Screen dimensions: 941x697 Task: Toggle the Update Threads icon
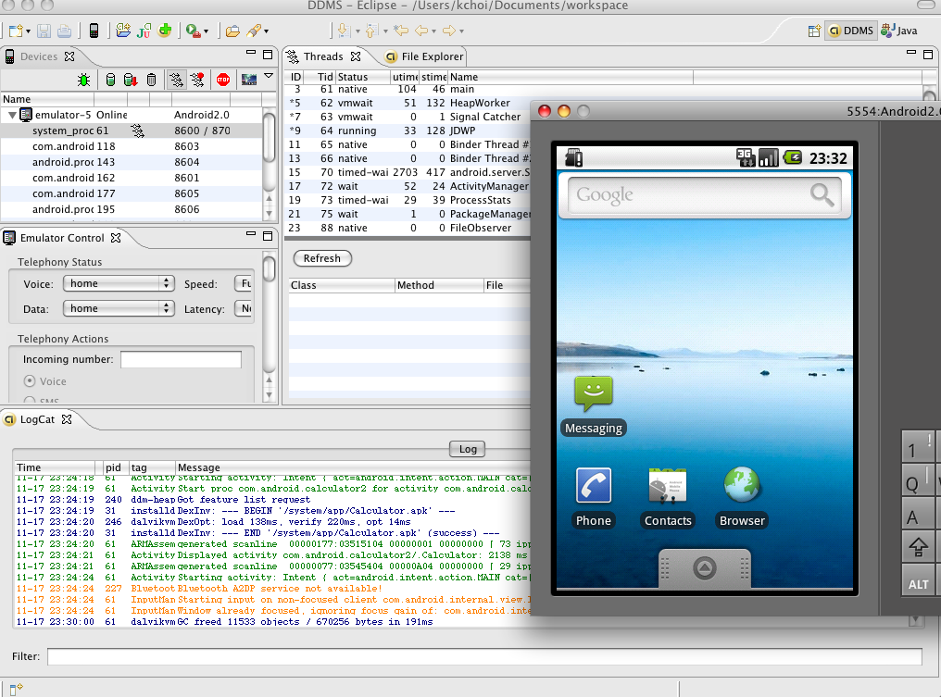[x=176, y=80]
